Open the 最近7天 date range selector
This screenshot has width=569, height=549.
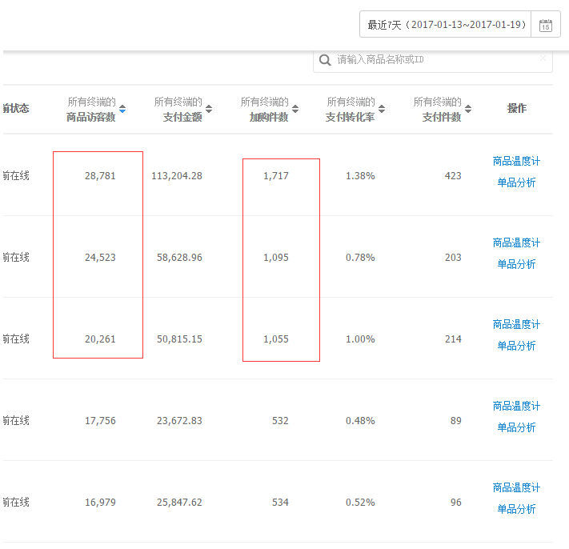pyautogui.click(x=446, y=25)
